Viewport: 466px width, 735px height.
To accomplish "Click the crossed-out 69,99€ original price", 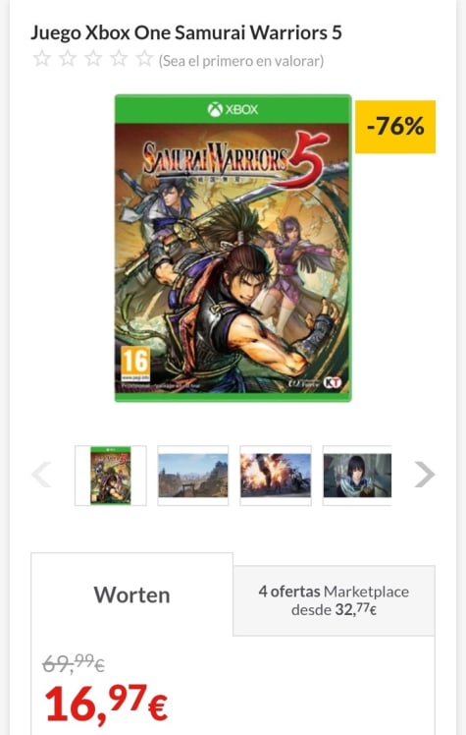I will (x=74, y=663).
